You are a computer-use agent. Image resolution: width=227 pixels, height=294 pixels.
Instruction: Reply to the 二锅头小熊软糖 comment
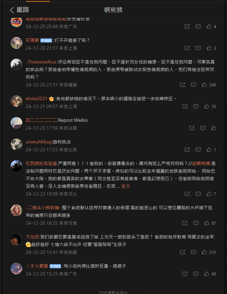(x=196, y=223)
